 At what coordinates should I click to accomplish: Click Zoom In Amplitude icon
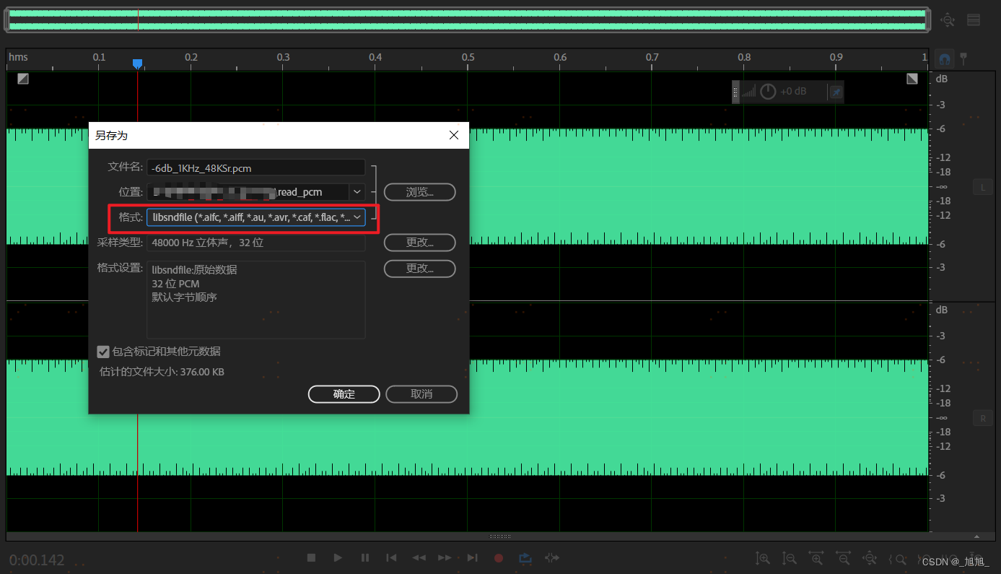763,558
